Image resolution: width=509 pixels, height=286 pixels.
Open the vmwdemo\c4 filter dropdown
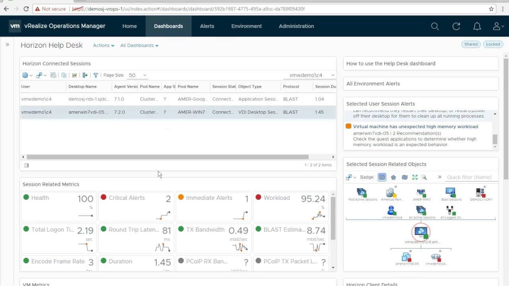[309, 75]
